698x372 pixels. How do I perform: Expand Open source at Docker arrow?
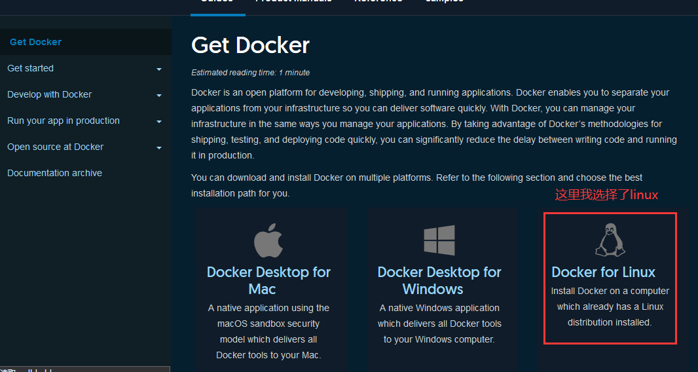(159, 148)
